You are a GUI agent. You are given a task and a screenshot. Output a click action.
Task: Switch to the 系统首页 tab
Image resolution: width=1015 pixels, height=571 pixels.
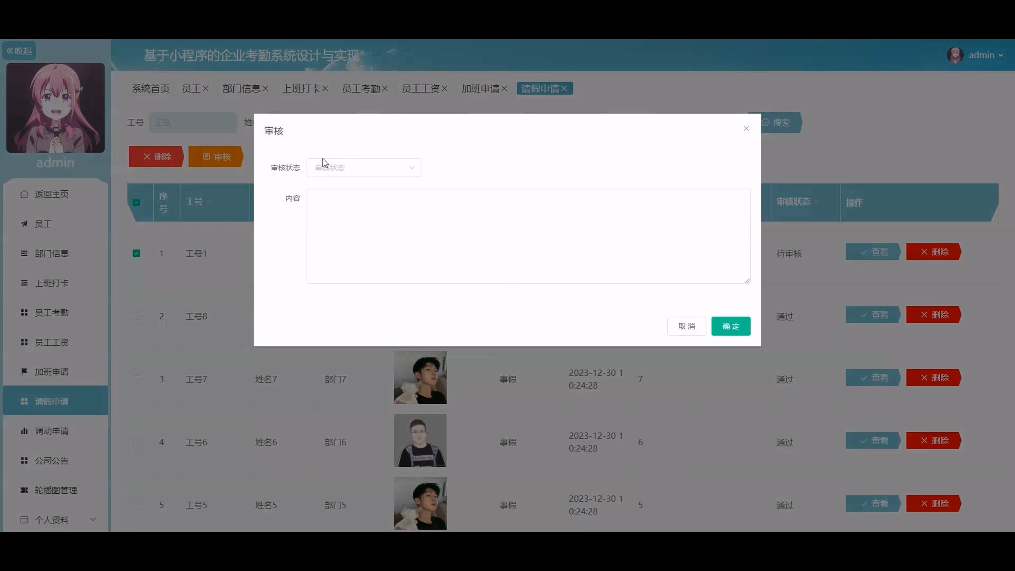pos(151,89)
